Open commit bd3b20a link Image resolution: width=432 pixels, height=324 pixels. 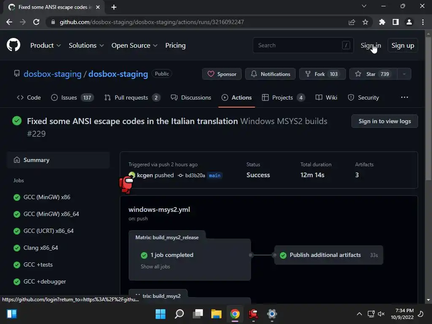point(195,175)
